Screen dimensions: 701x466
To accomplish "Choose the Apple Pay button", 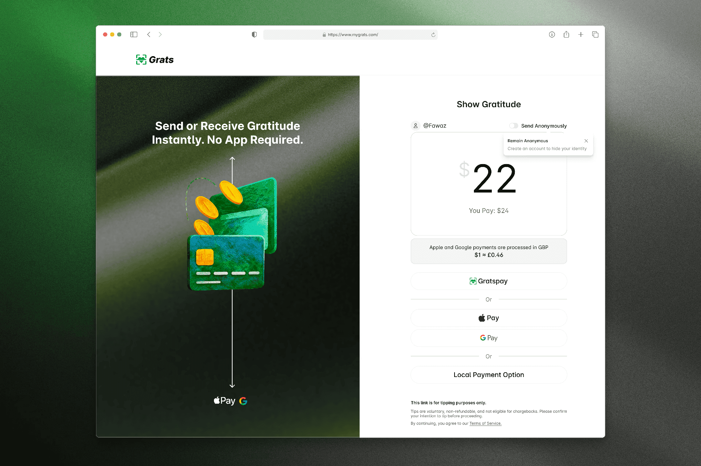I will click(489, 318).
